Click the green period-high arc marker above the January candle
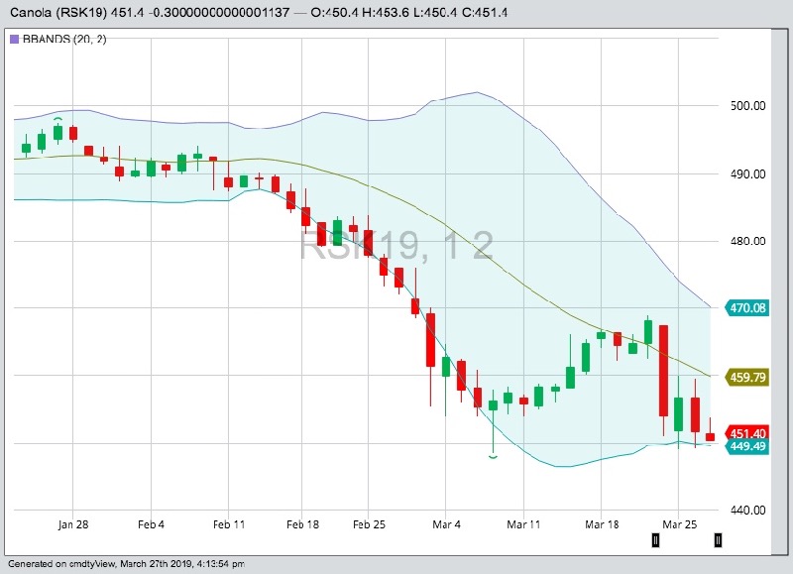 pyautogui.click(x=57, y=119)
